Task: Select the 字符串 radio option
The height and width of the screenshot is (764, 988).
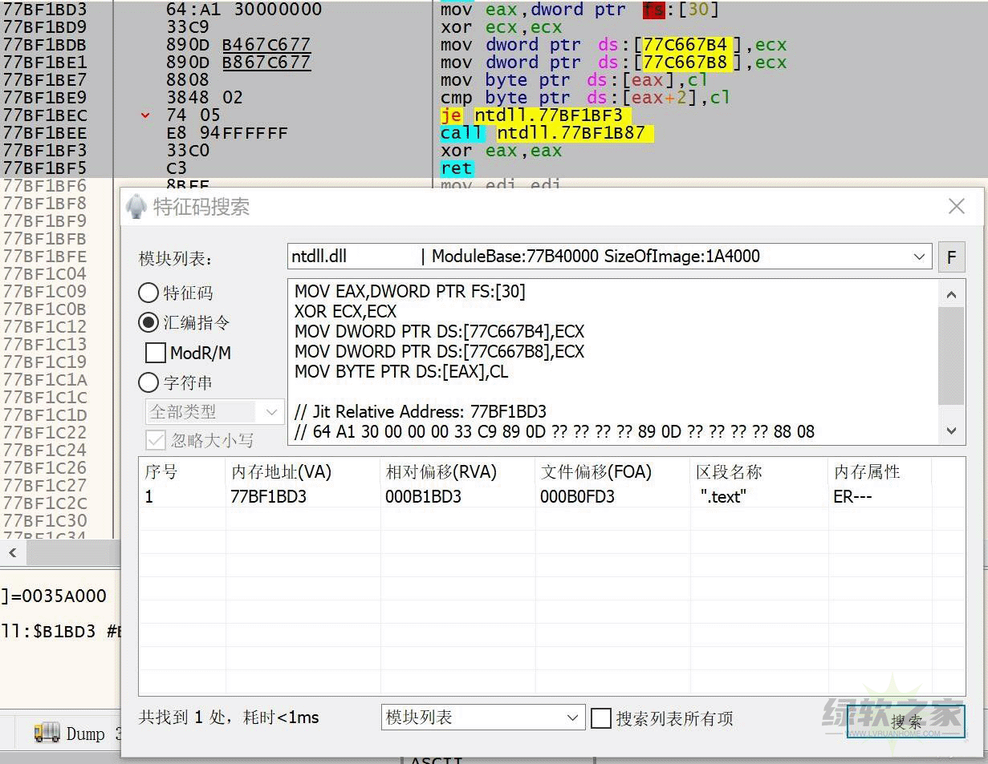Action: [148, 382]
